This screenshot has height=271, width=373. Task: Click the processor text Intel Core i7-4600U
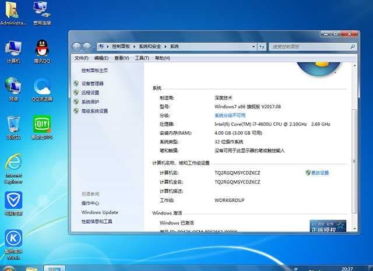272,124
